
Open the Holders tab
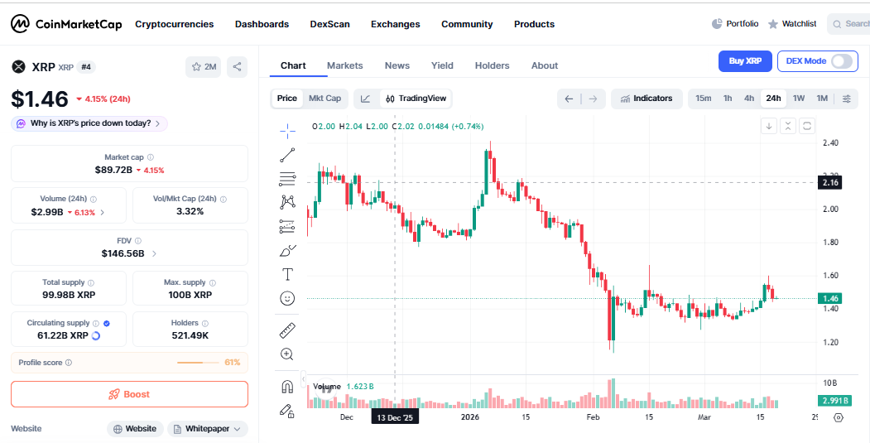[492, 65]
